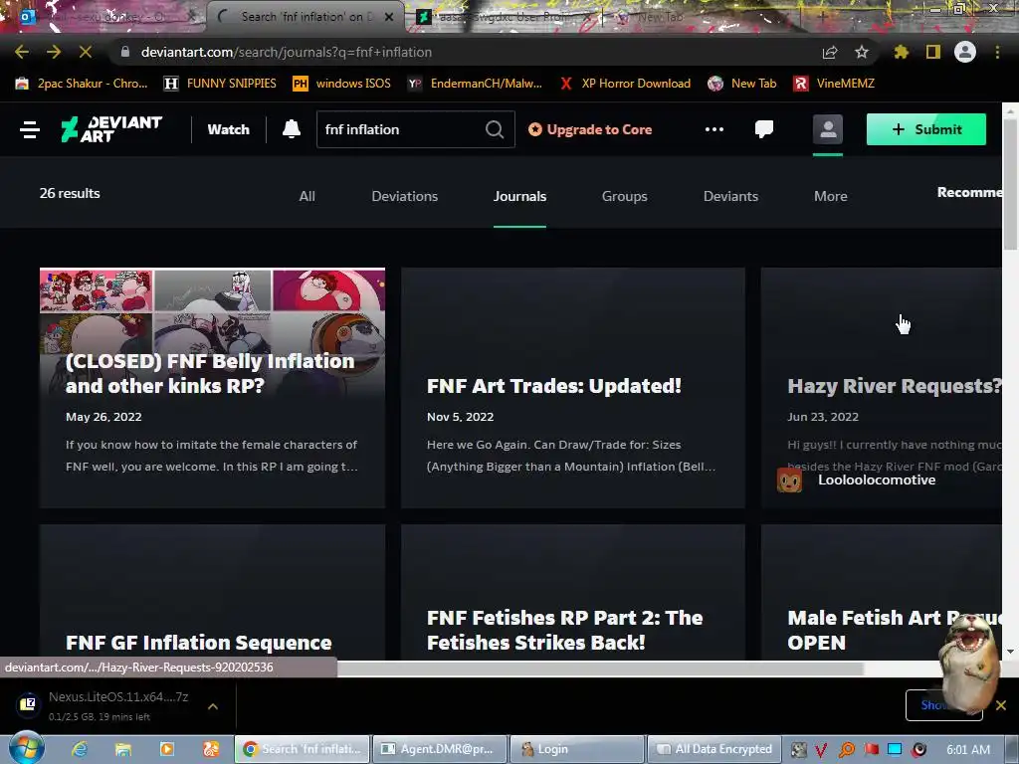Open the DeviantArt hamburger menu
Image resolution: width=1019 pixels, height=764 pixels.
pos(30,129)
